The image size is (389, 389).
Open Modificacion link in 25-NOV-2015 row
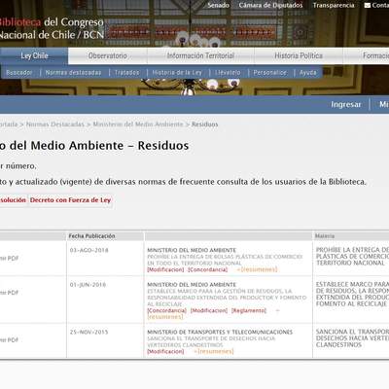[165, 351]
